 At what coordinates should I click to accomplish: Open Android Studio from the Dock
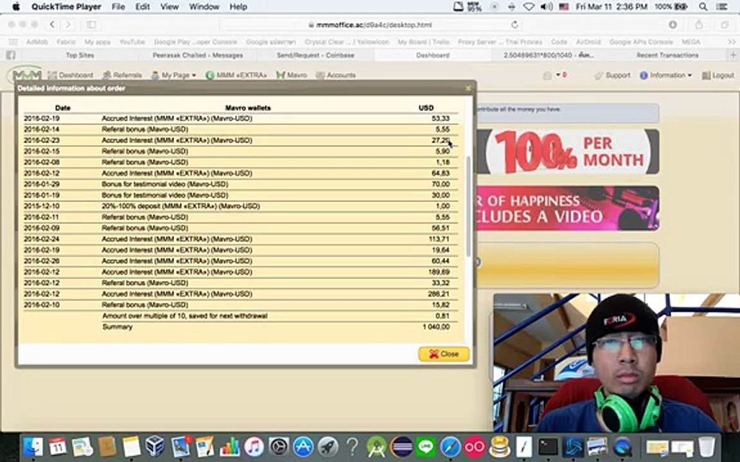coord(376,447)
